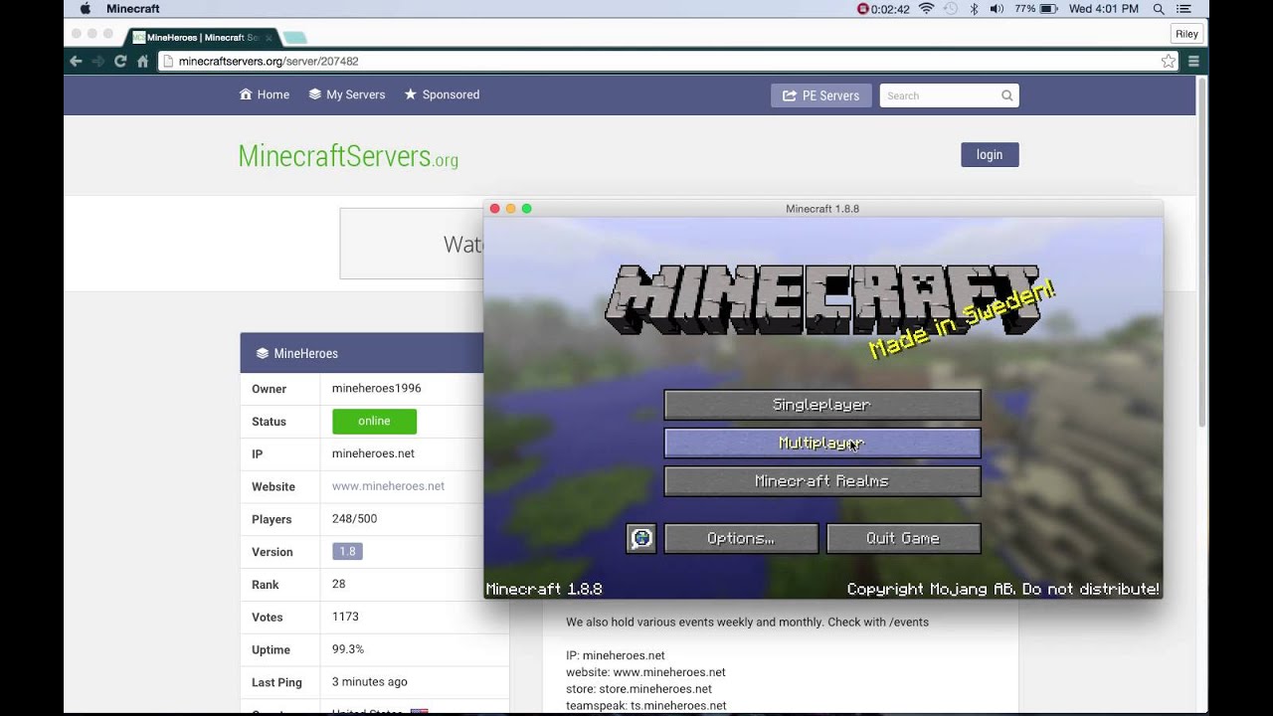Open Notification Center list icon

(1183, 9)
